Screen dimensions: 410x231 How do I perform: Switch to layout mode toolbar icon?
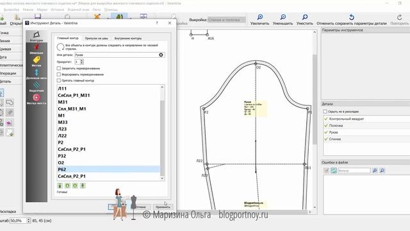143,17
